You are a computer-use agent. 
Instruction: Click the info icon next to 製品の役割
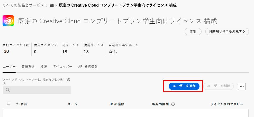173,104
